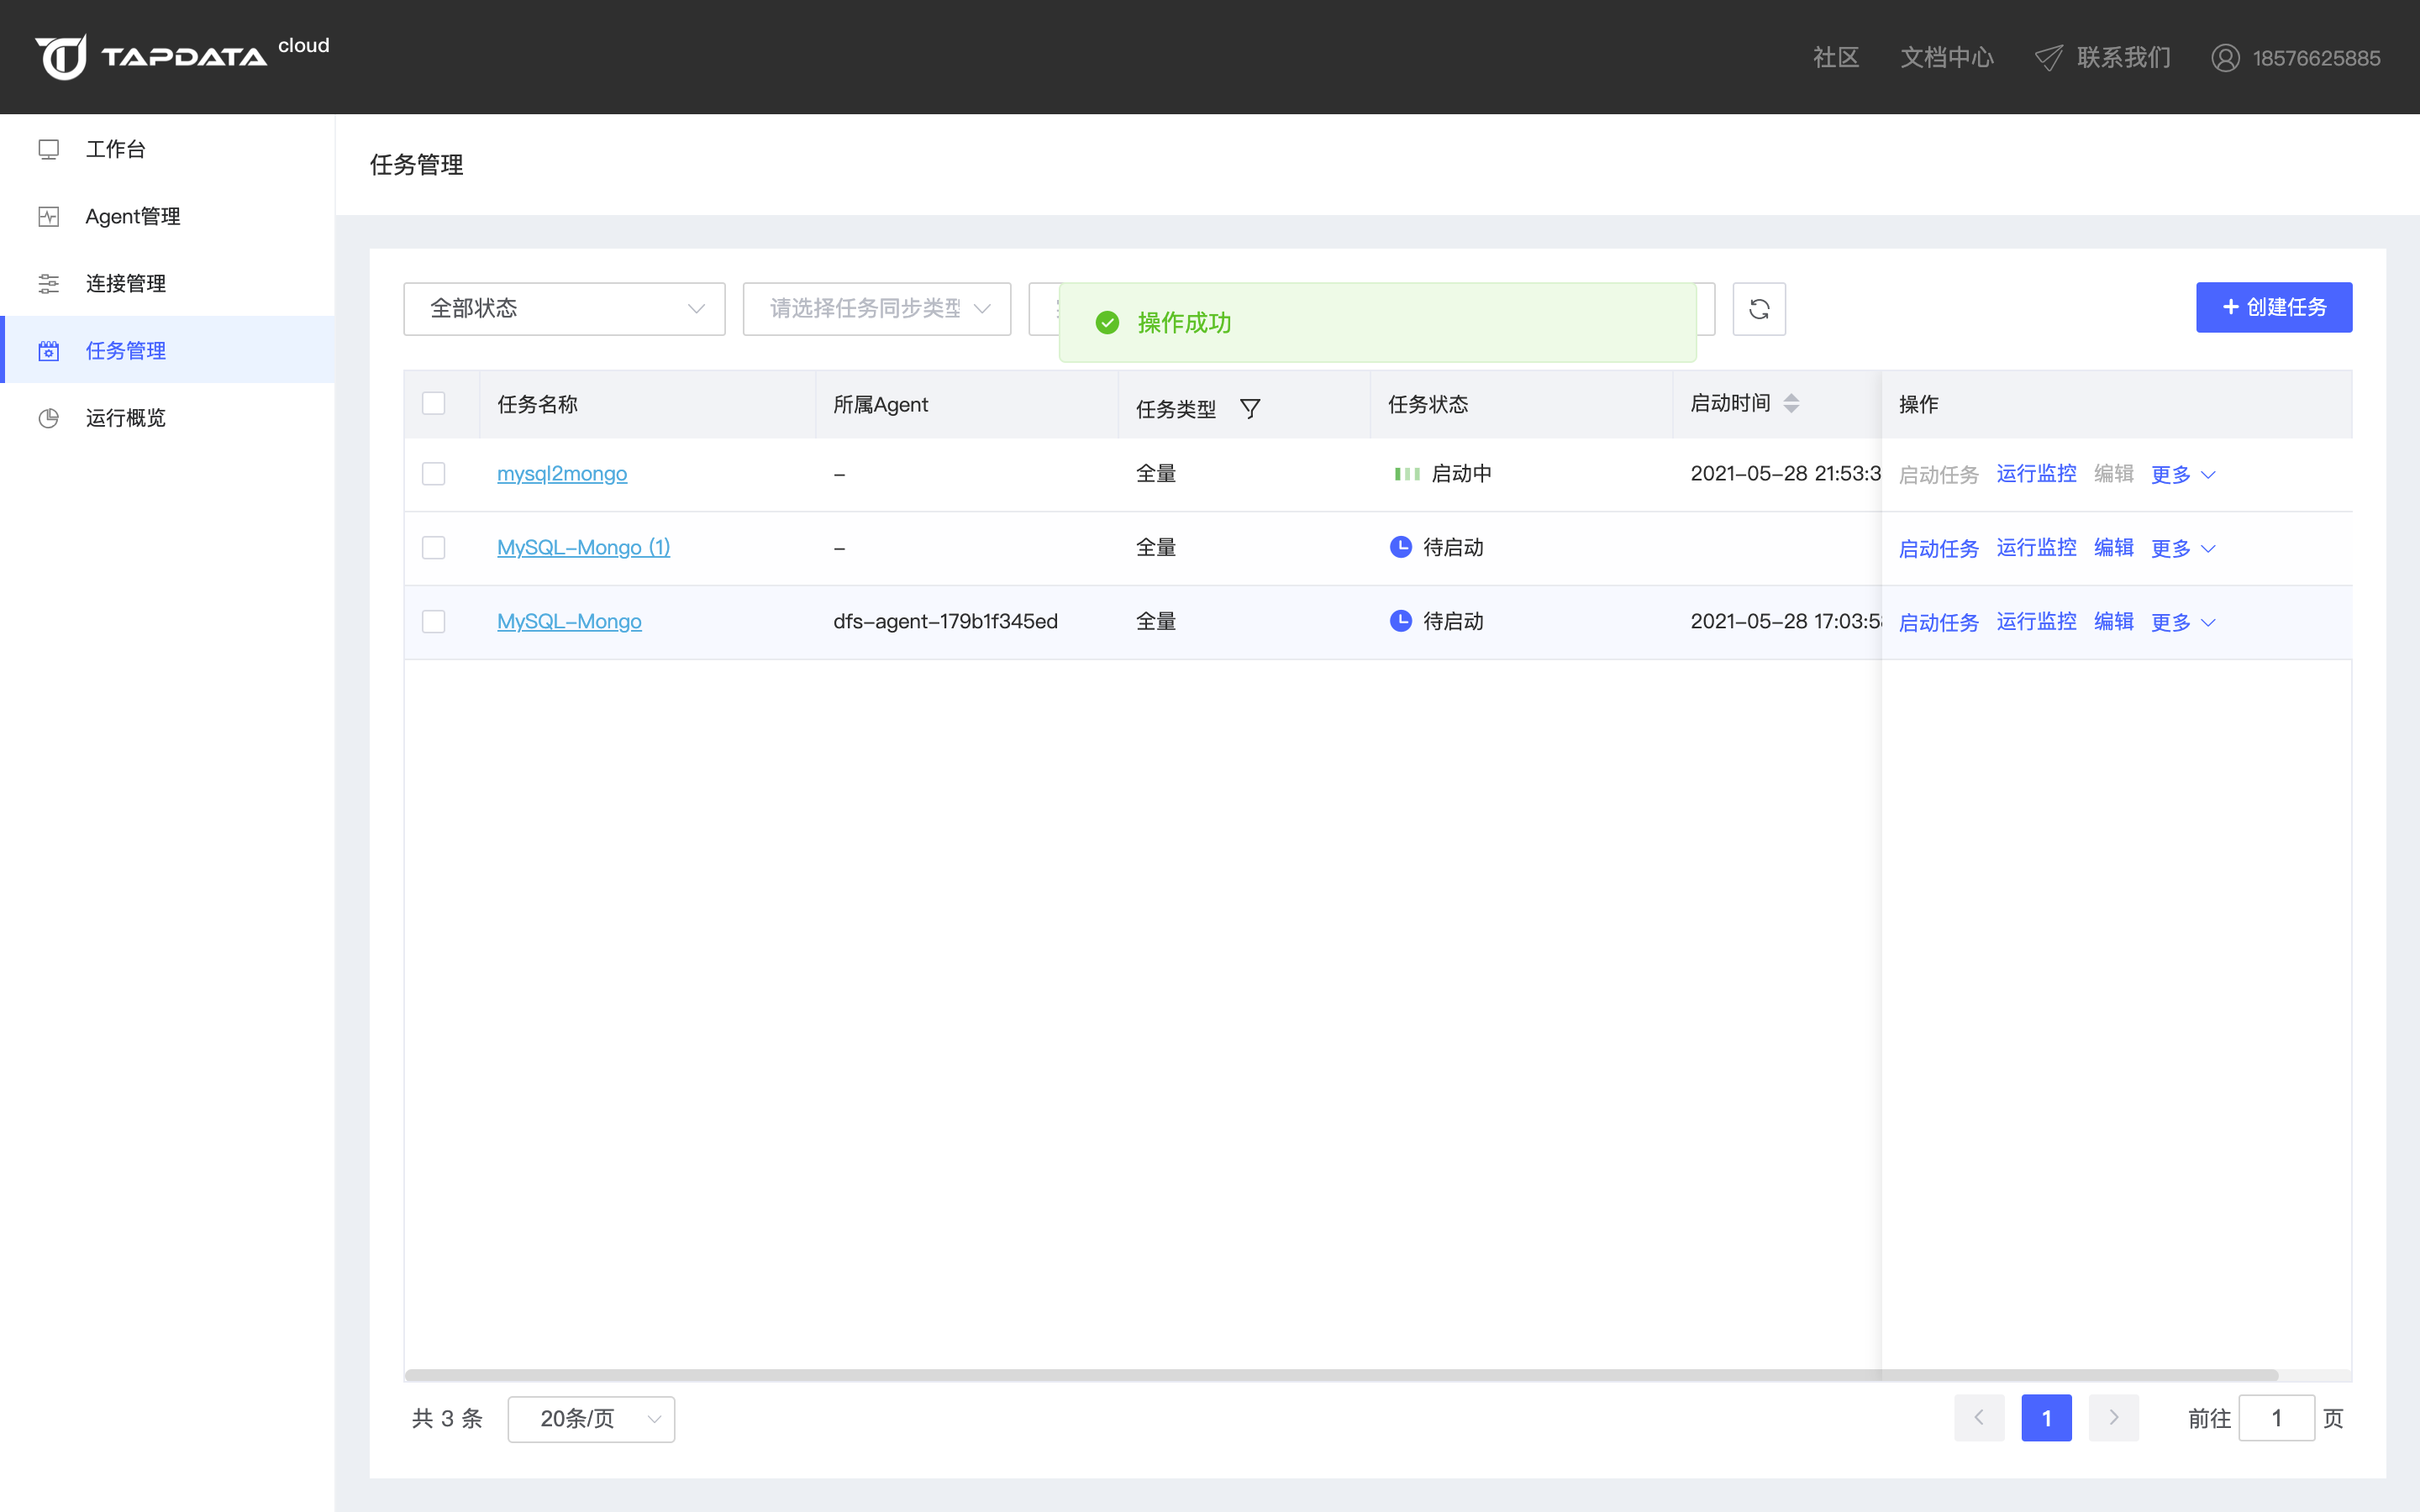Click the go-to page number input

click(x=2275, y=1418)
